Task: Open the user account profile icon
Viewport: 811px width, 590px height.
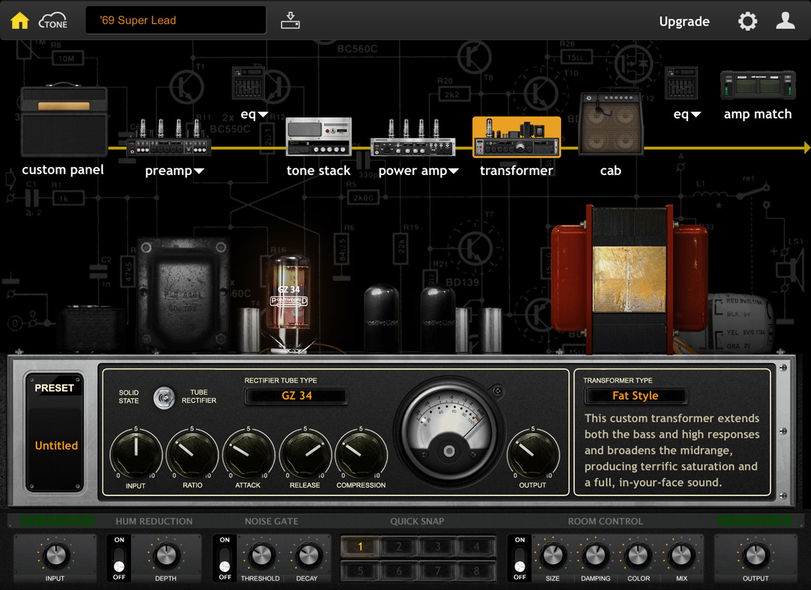Action: click(785, 20)
